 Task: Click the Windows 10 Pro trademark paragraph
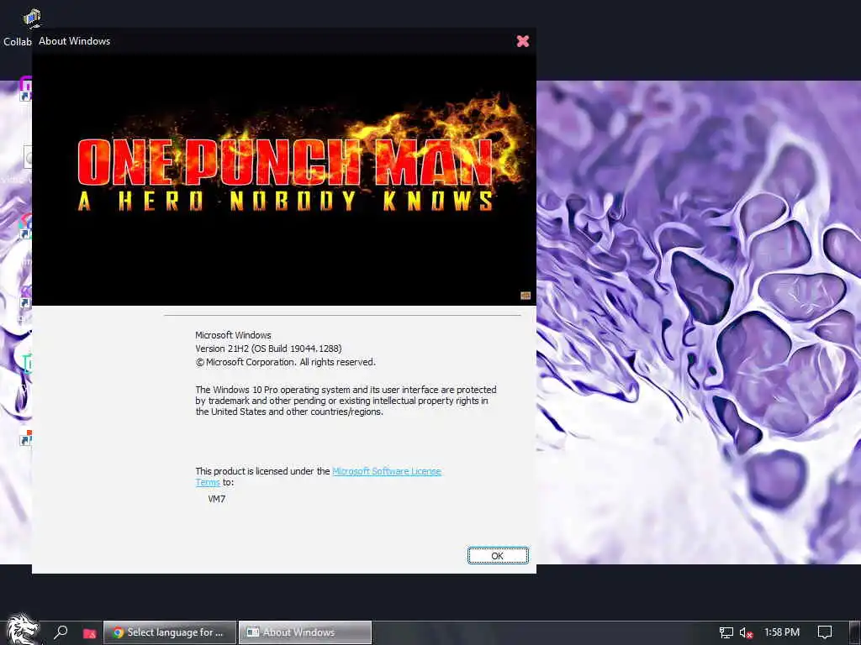[x=346, y=401]
